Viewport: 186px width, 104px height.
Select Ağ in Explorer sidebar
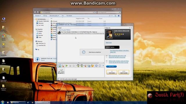pyautogui.click(x=37, y=49)
